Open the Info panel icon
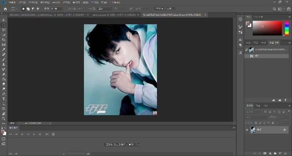Viewport: 292px width, 156px height. tap(240, 19)
